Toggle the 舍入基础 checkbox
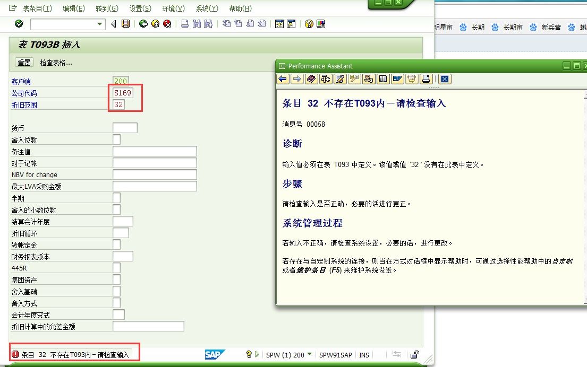This screenshot has width=587, height=367. [116, 291]
